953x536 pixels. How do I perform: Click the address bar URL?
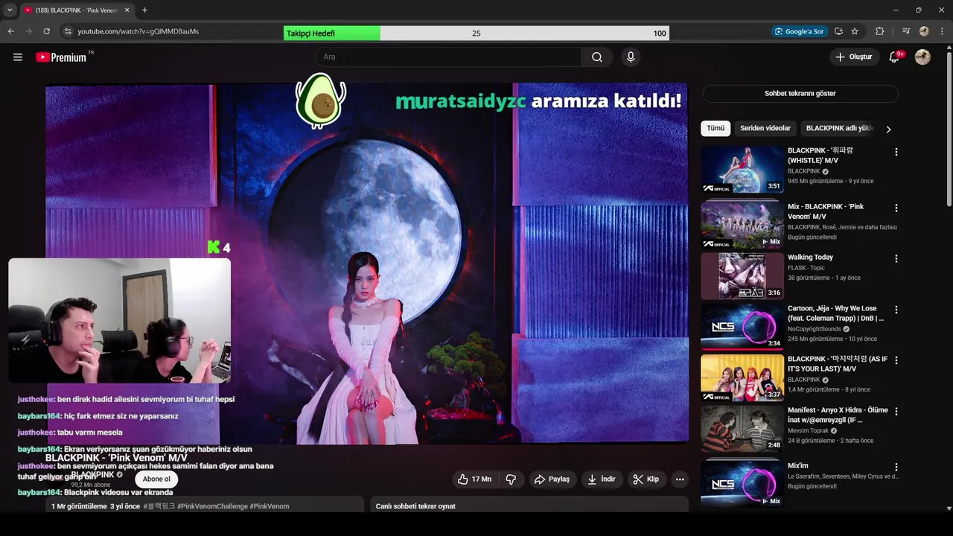point(138,31)
